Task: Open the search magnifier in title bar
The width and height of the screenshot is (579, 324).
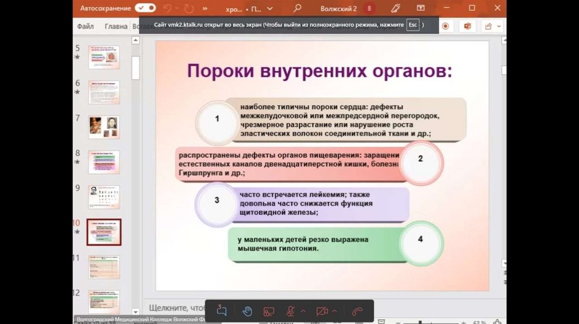Action: tap(297, 8)
